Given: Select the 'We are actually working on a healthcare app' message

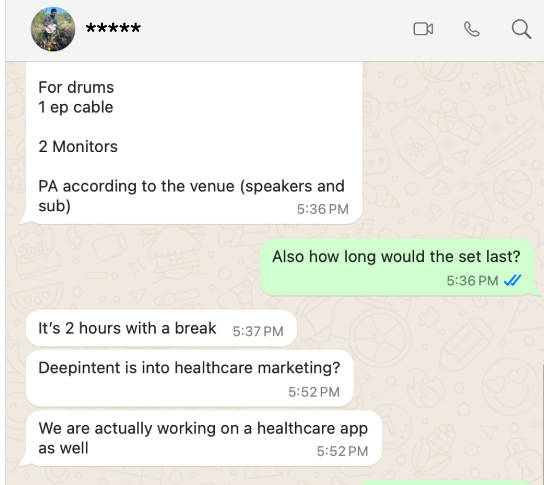Looking at the screenshot, I should coord(203,438).
